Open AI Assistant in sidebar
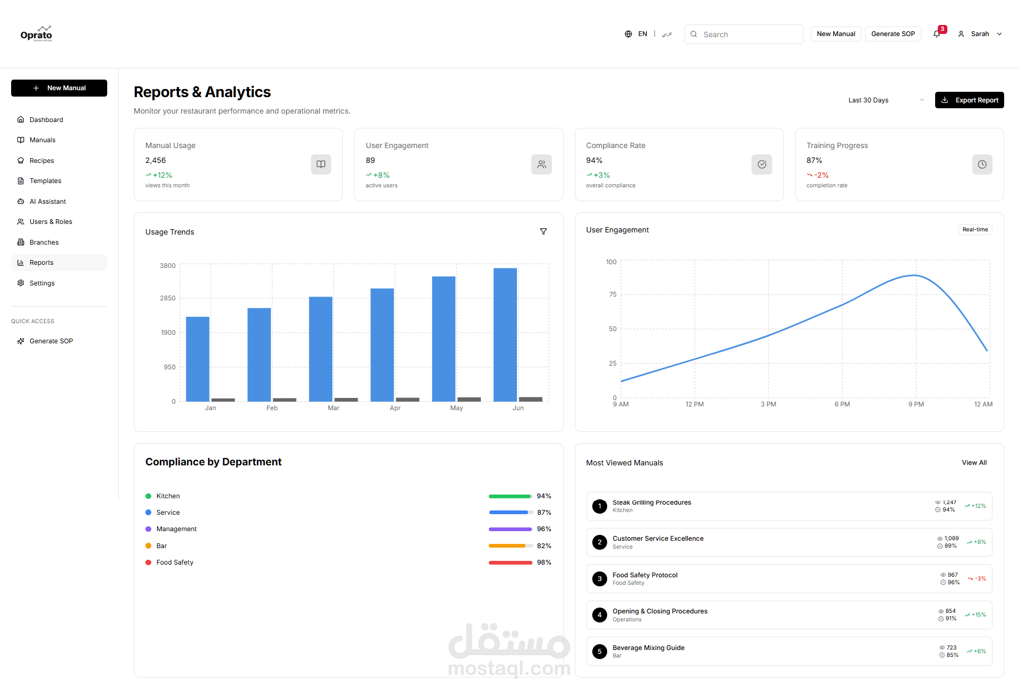 point(48,202)
